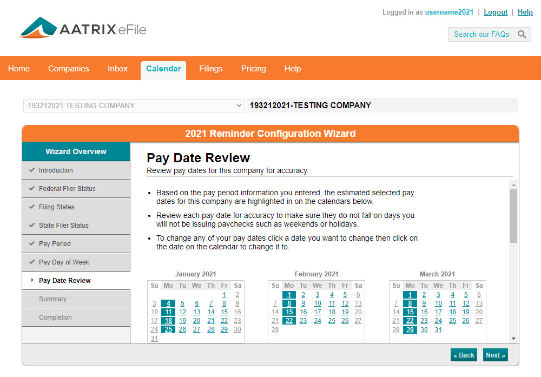Select February 15 on the calendar
Viewport: 541px width, 377px height.
pyautogui.click(x=289, y=312)
